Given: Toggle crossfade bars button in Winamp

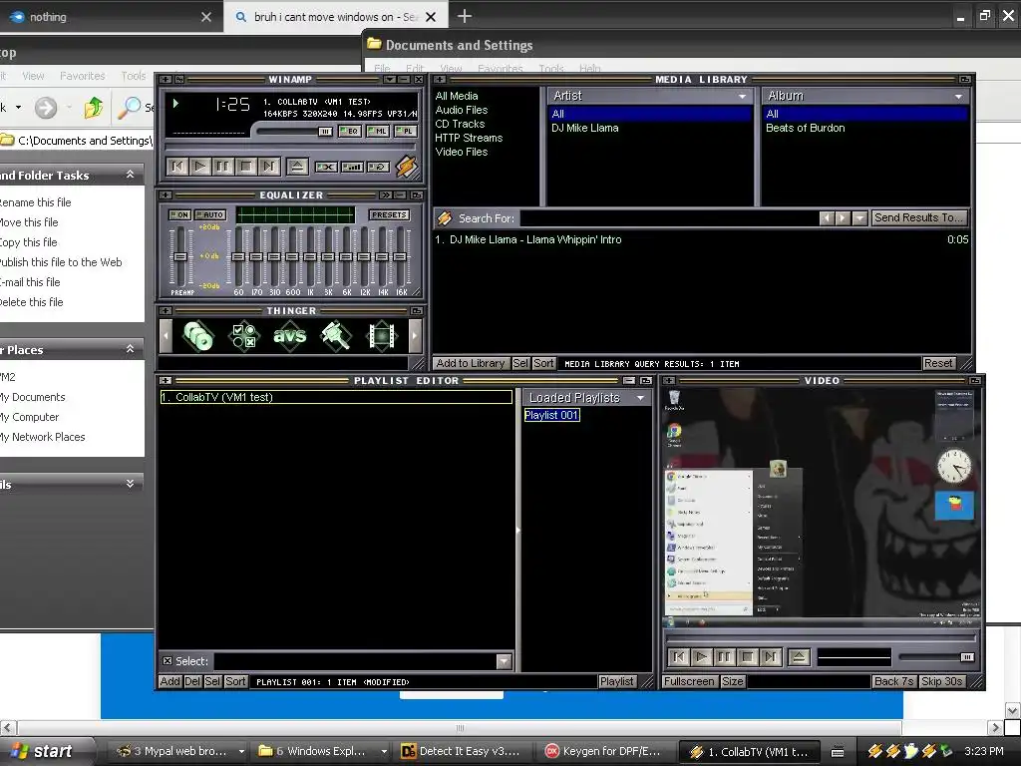Looking at the screenshot, I should tap(352, 167).
